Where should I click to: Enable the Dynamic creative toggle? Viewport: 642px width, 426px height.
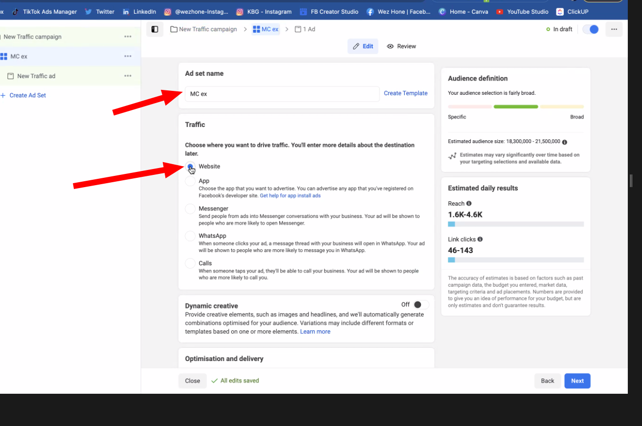point(421,305)
